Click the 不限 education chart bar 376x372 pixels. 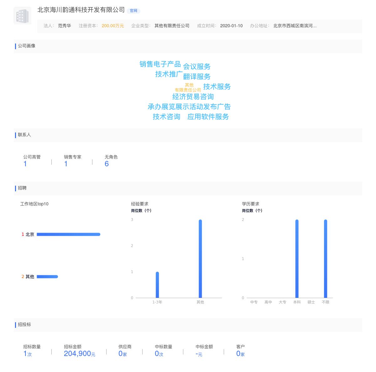(326, 259)
